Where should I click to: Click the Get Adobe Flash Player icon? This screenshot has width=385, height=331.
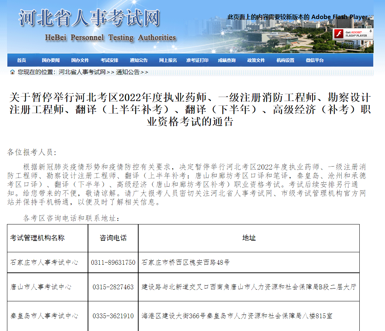353,34
